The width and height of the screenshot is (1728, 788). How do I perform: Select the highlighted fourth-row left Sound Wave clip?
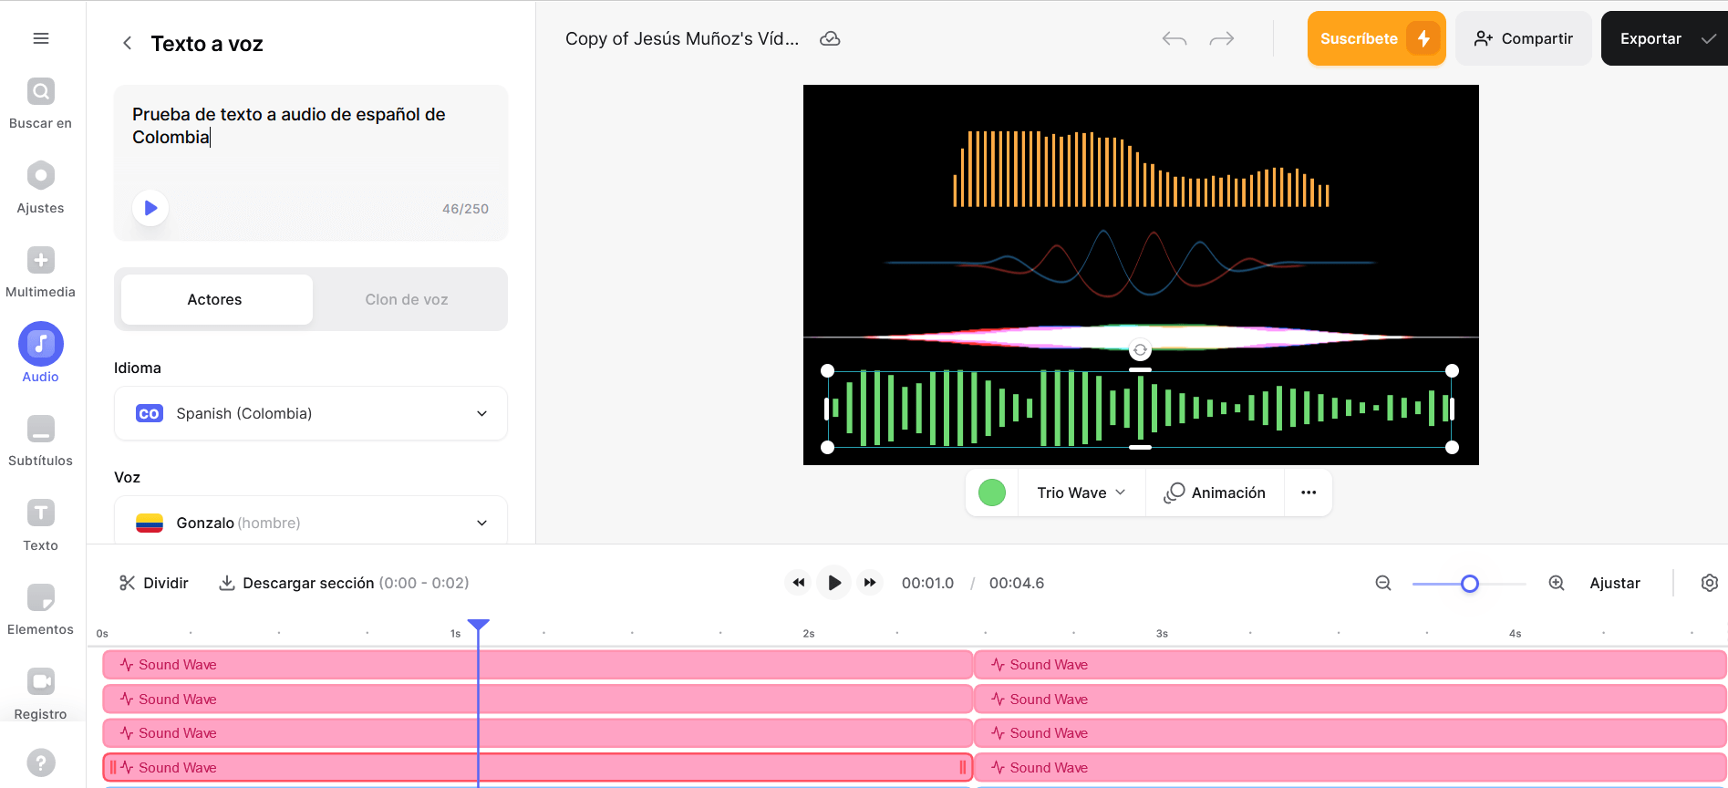(537, 768)
